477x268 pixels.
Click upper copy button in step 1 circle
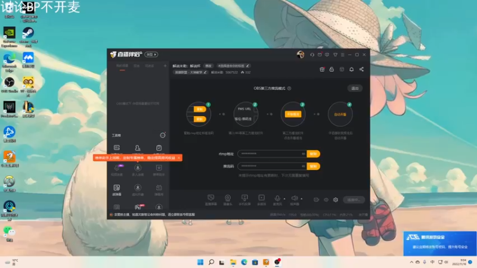click(200, 109)
